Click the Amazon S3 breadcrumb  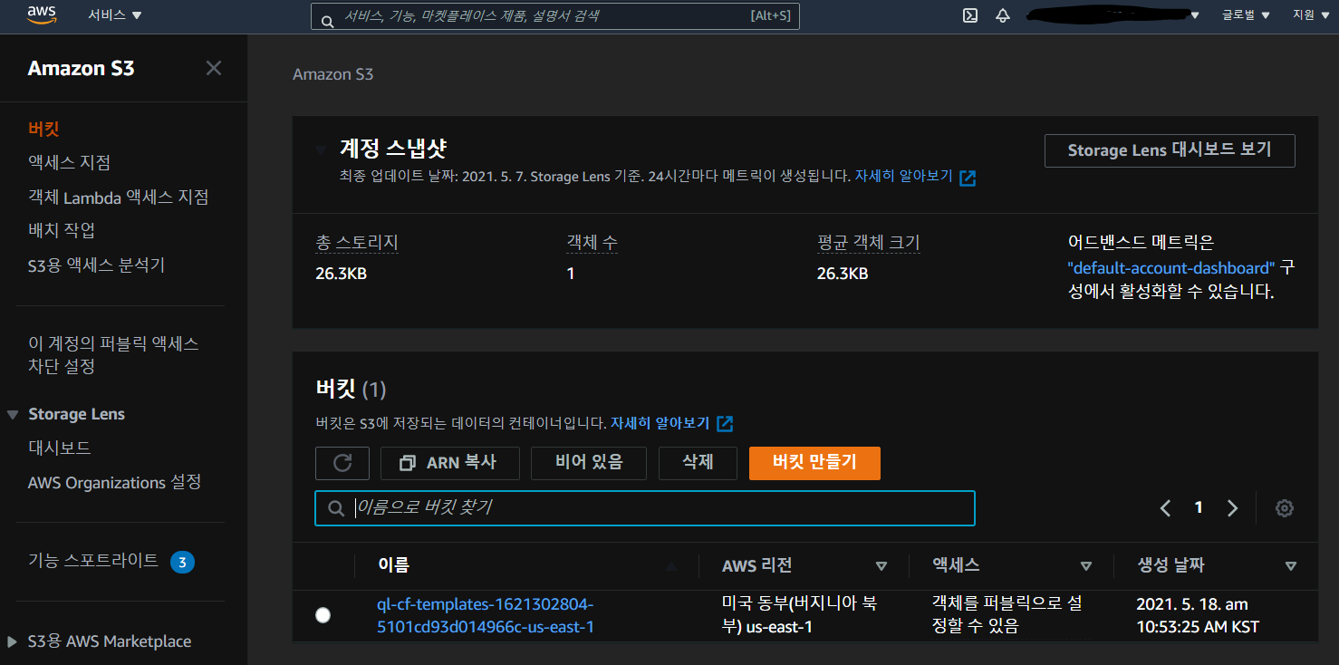pyautogui.click(x=333, y=74)
